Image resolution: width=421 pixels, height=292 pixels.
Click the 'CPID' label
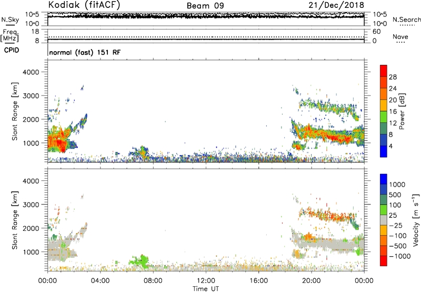pyautogui.click(x=12, y=50)
